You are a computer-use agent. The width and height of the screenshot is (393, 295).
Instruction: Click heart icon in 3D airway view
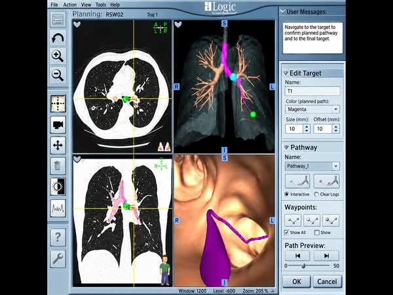click(x=178, y=25)
